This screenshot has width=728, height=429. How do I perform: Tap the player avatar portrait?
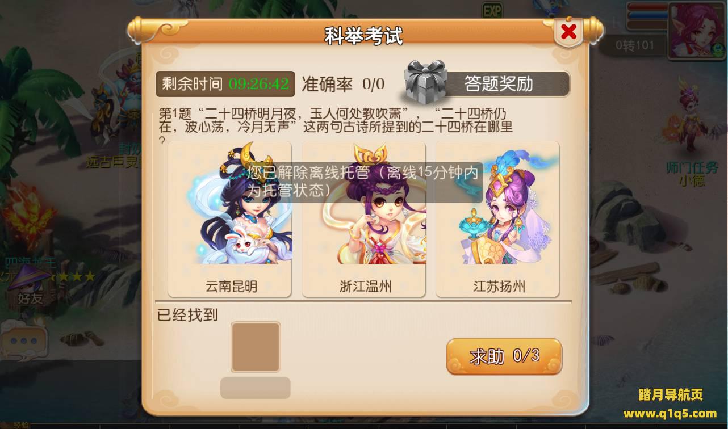697,32
